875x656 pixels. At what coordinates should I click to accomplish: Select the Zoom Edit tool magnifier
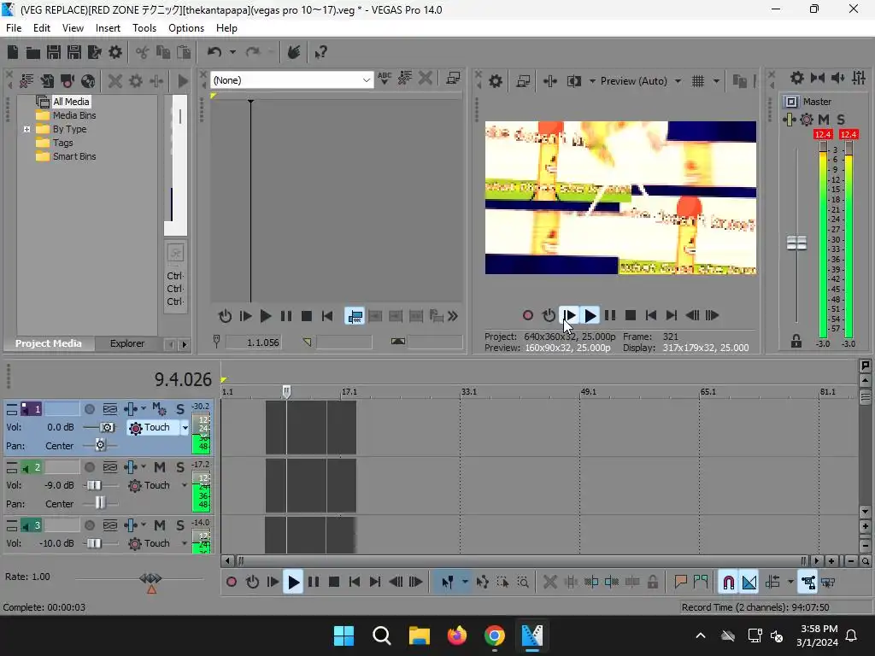coord(523,583)
